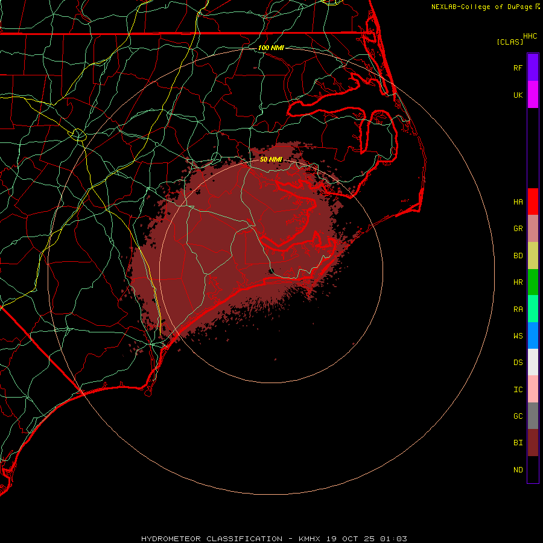Click the "KMHX" radar station identifier
Image resolution: width=543 pixels, height=543 pixels.
tap(310, 539)
